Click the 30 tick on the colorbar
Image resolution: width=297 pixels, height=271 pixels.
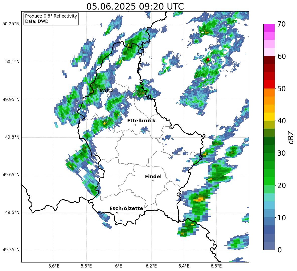tap(281, 153)
